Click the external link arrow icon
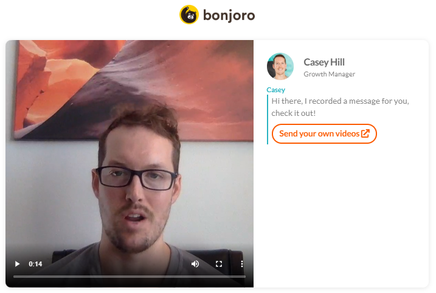Viewport: 436px width, 293px height. click(x=365, y=133)
